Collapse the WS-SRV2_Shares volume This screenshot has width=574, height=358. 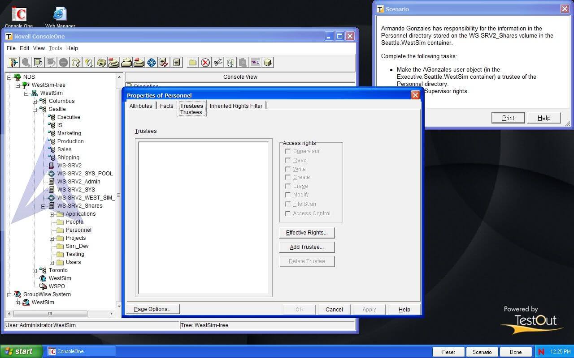[43, 206]
